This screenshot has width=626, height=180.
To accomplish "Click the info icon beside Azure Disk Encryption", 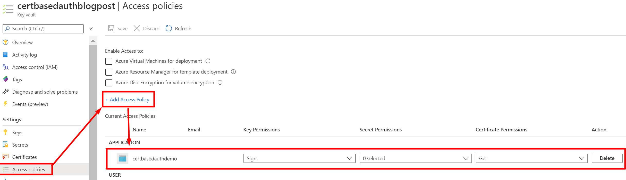I will click(220, 83).
